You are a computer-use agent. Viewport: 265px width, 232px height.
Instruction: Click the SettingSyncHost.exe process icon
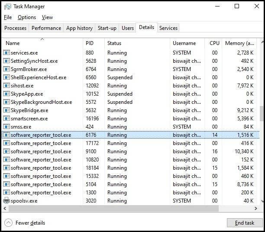[x=6, y=61]
